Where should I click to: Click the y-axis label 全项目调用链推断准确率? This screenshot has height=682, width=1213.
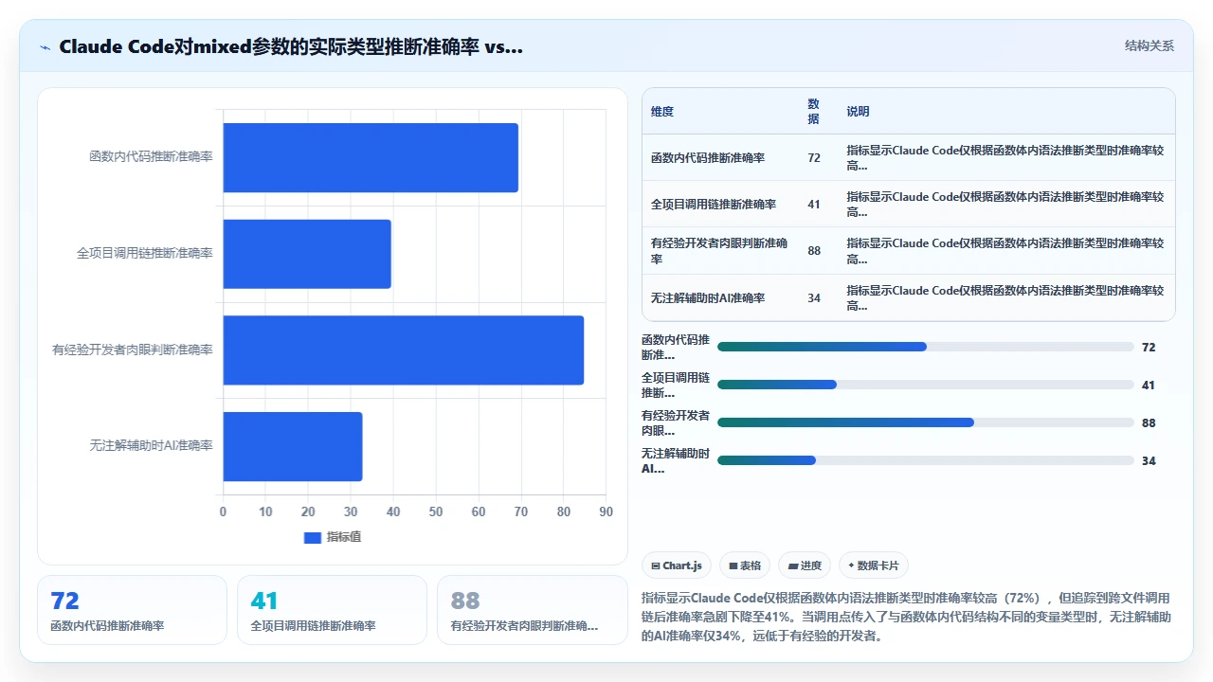coord(145,254)
